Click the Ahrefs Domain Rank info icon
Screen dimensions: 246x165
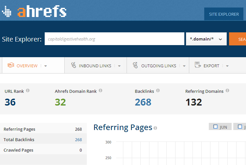pyautogui.click(x=100, y=91)
